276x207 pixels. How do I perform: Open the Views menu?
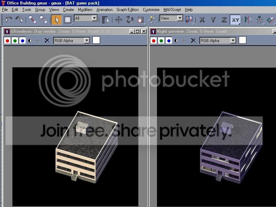(x=54, y=10)
